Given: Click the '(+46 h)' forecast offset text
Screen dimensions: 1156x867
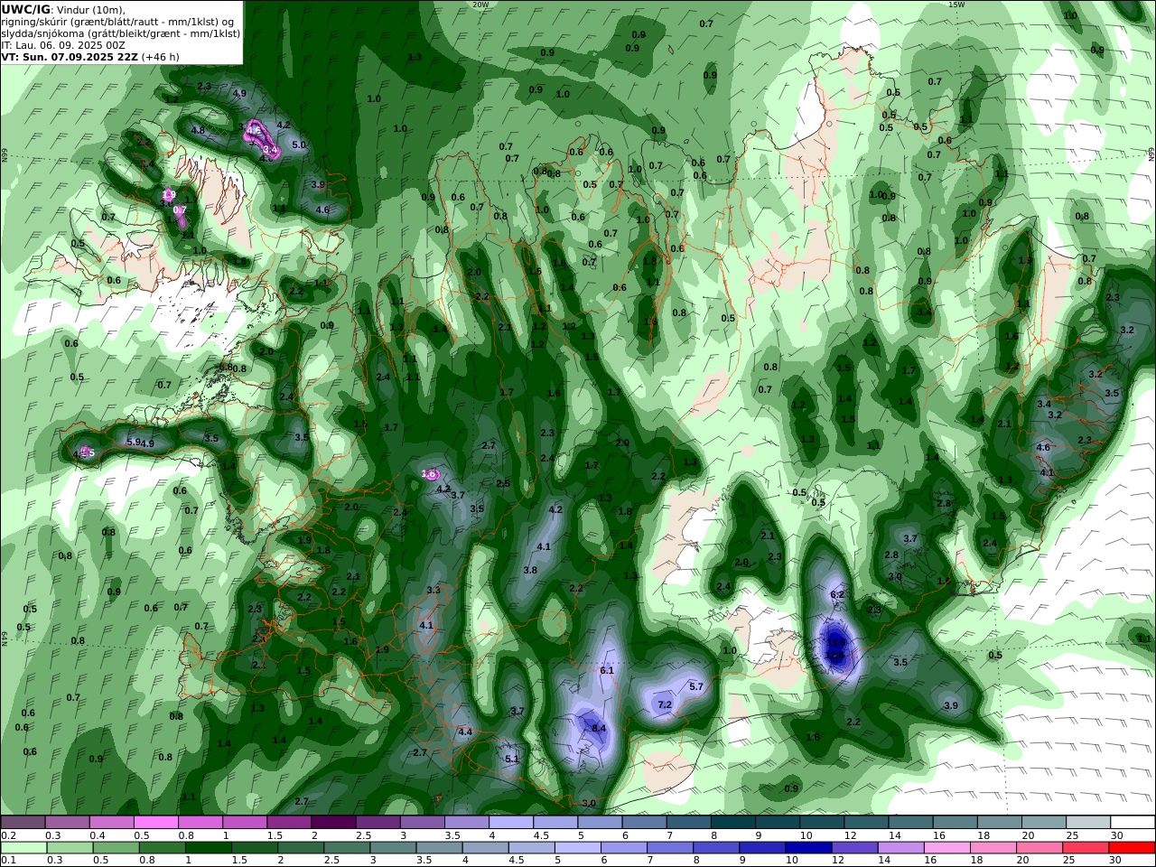Looking at the screenshot, I should pyautogui.click(x=161, y=57).
